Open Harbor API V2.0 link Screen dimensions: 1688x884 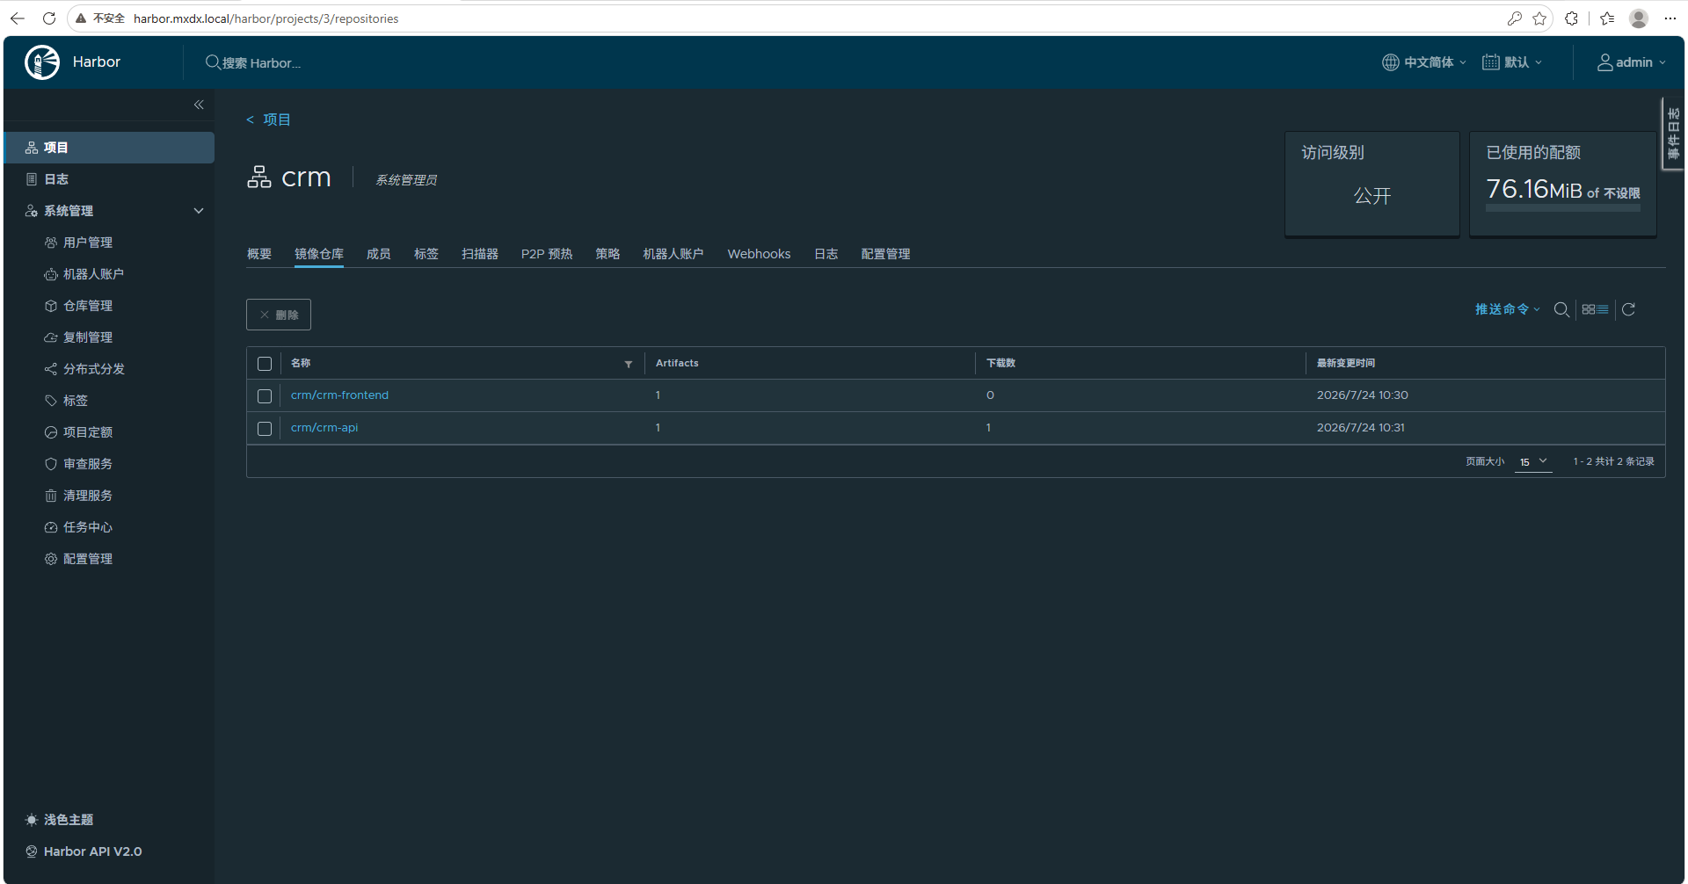(92, 851)
